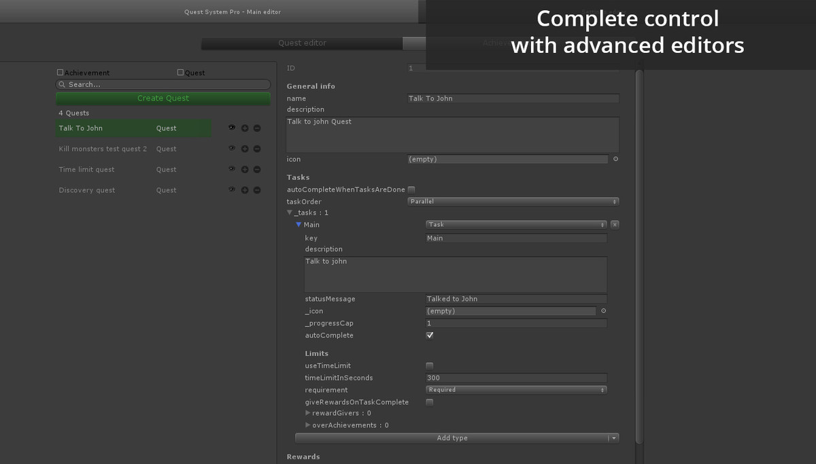Click plus icon on Discovery quest row
The width and height of the screenshot is (816, 464).
click(245, 190)
